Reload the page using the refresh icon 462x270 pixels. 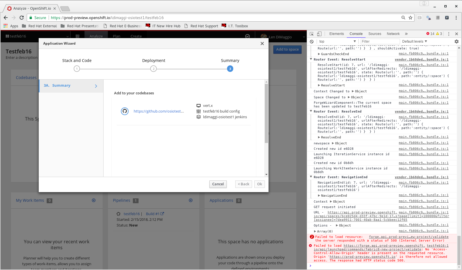[22, 18]
